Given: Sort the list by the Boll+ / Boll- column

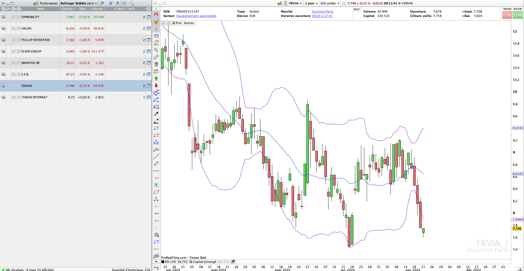Looking at the screenshot, I should point(126,9).
